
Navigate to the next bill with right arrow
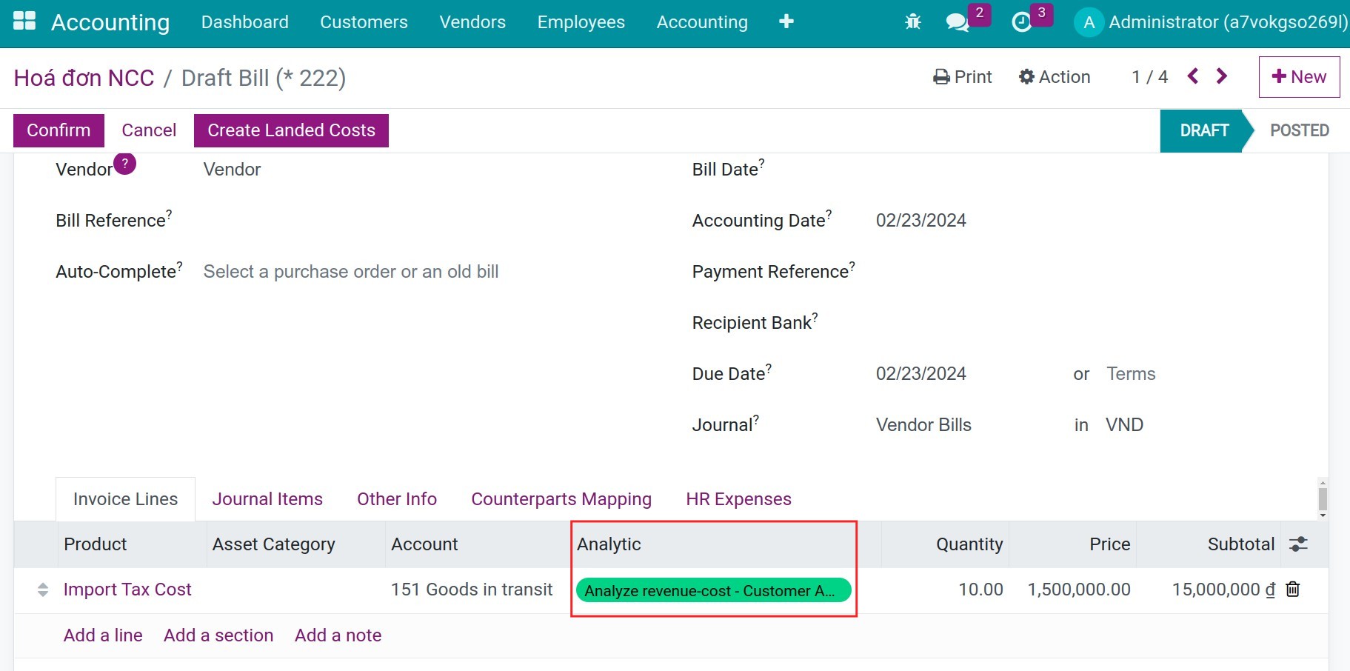click(x=1221, y=76)
